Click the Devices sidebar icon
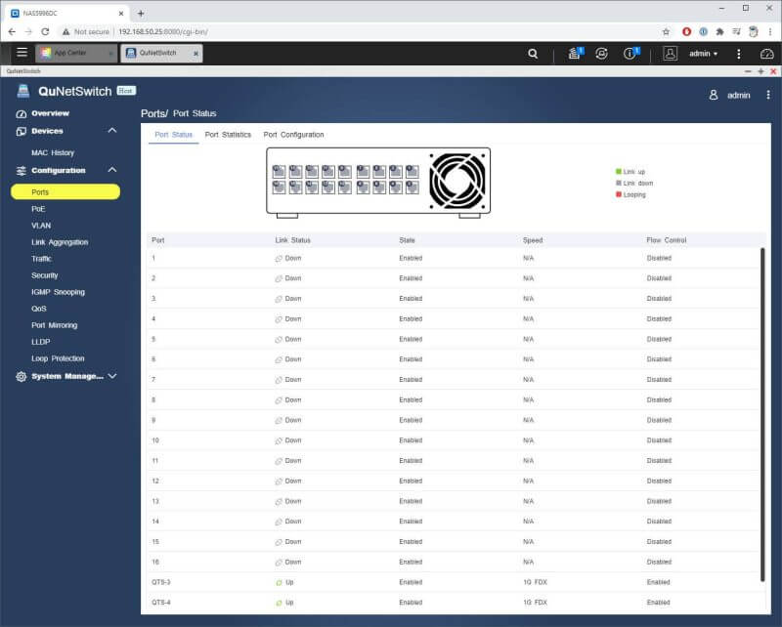The width and height of the screenshot is (782, 627). click(21, 131)
